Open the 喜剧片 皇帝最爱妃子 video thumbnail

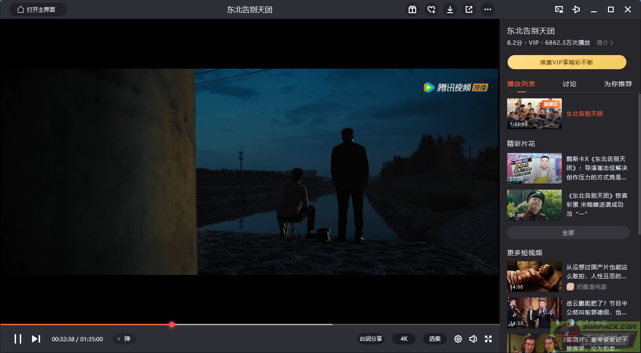pos(534,344)
